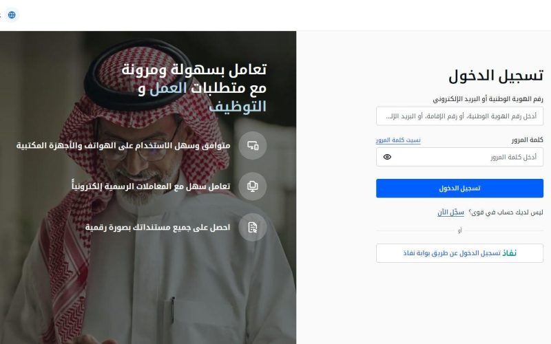This screenshot has height=344, width=551.
Task: Click the ليس لديك حساب في قوى؟ text
Action: click(506, 213)
